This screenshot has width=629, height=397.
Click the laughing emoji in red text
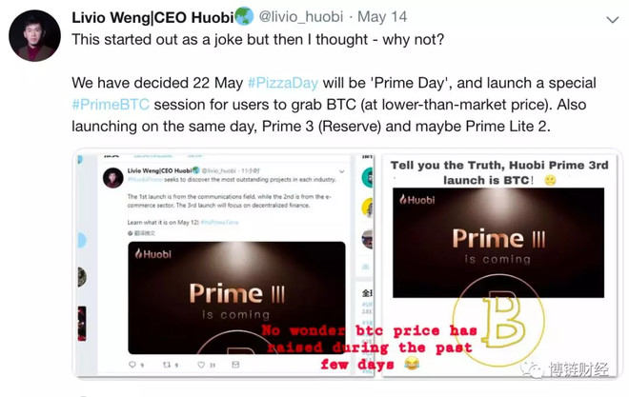coord(412,364)
